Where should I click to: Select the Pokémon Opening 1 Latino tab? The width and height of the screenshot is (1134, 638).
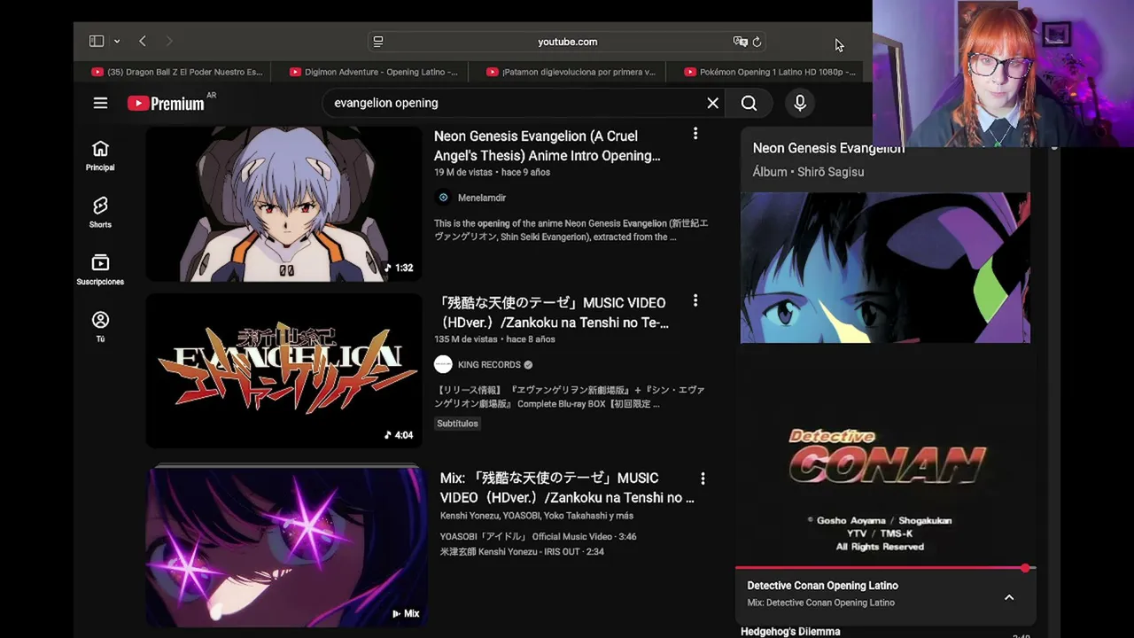(x=769, y=72)
